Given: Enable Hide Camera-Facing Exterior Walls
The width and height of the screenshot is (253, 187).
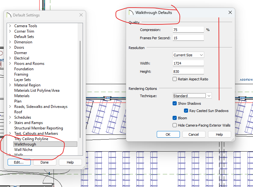Looking at the screenshot, I should 175,125.
